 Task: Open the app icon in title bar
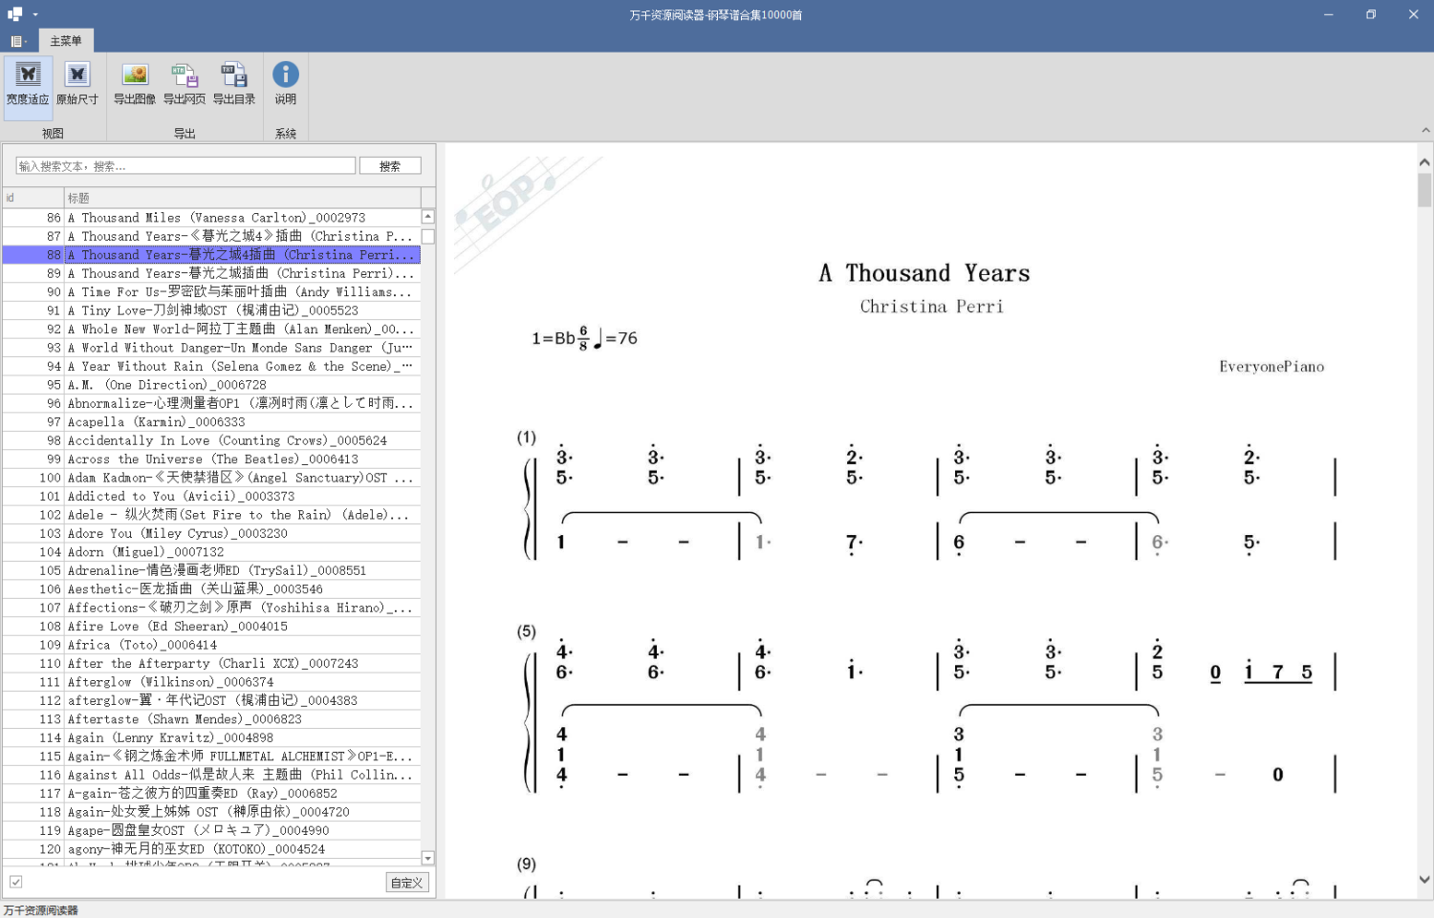tap(15, 14)
